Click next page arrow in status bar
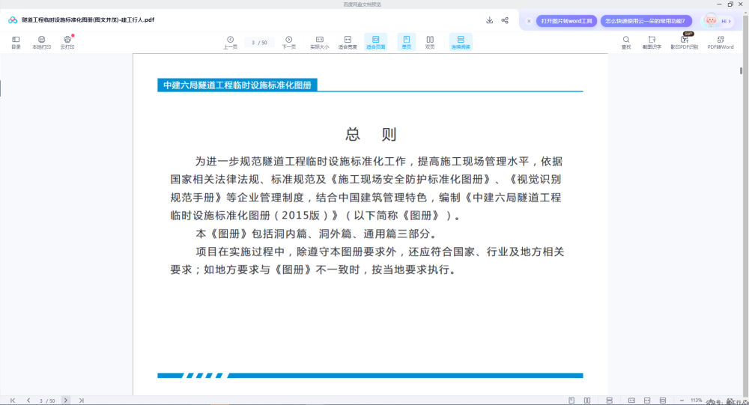 coord(65,401)
